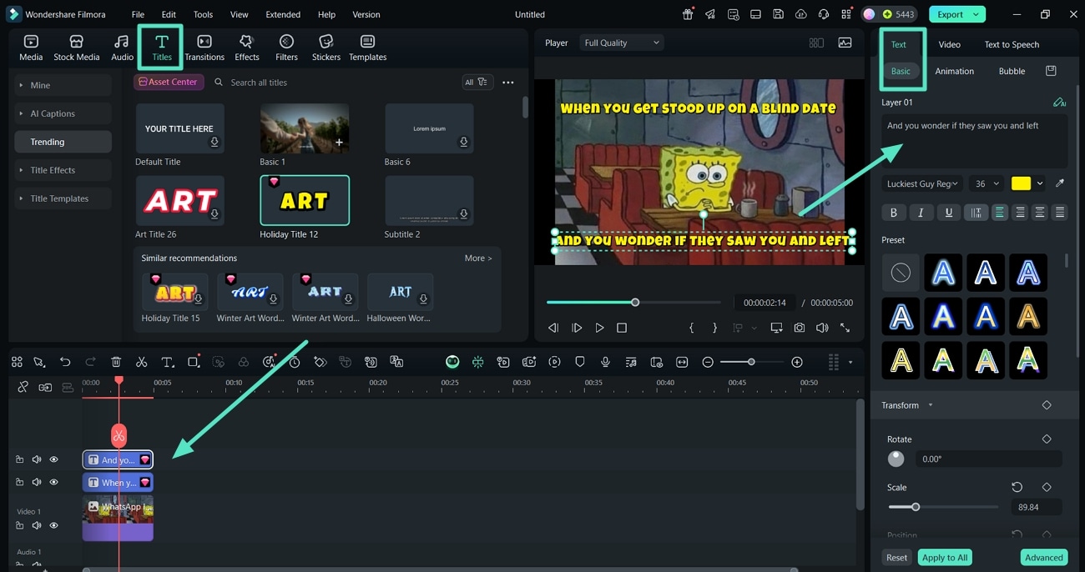Delete the selected clip with trash icon

[x=116, y=362]
